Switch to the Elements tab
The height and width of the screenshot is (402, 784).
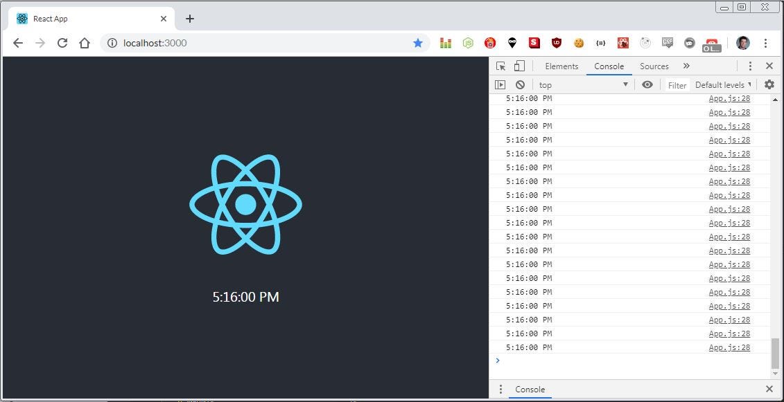point(561,66)
